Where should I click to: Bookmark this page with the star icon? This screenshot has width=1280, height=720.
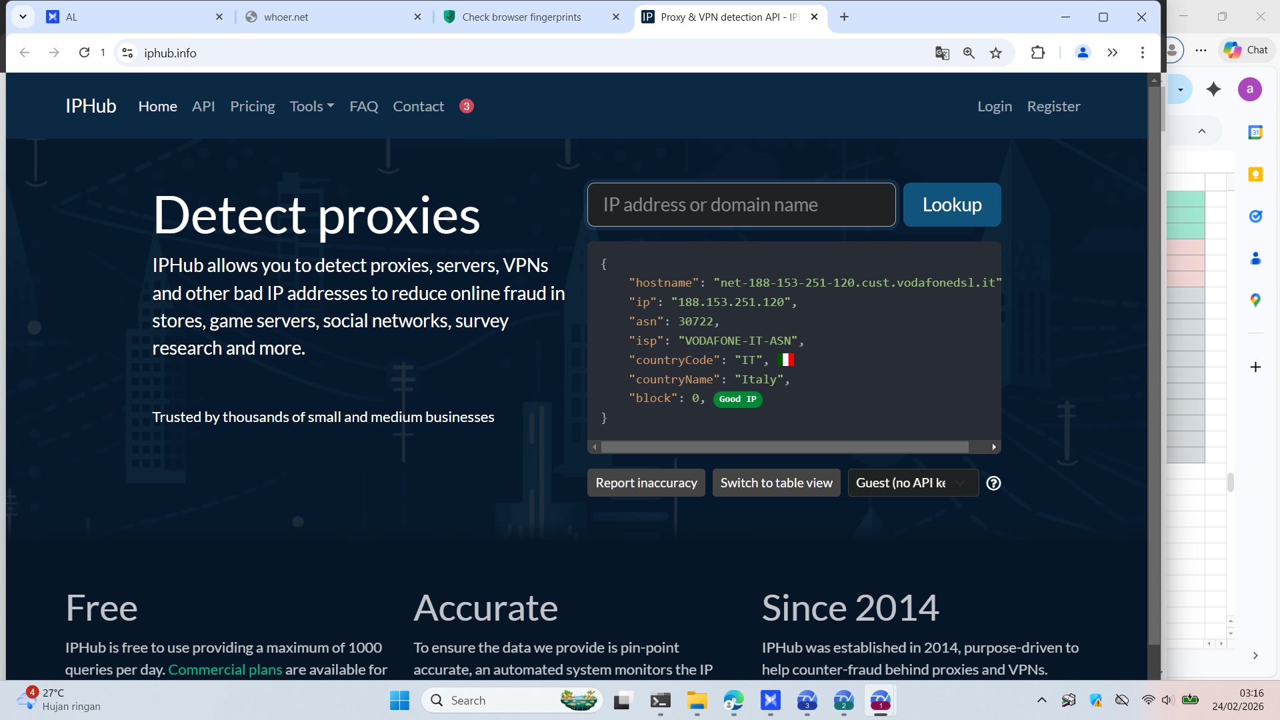996,53
